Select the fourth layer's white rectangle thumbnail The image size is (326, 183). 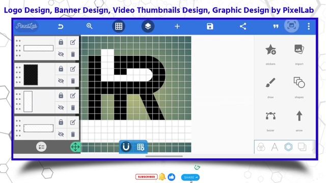point(39,128)
